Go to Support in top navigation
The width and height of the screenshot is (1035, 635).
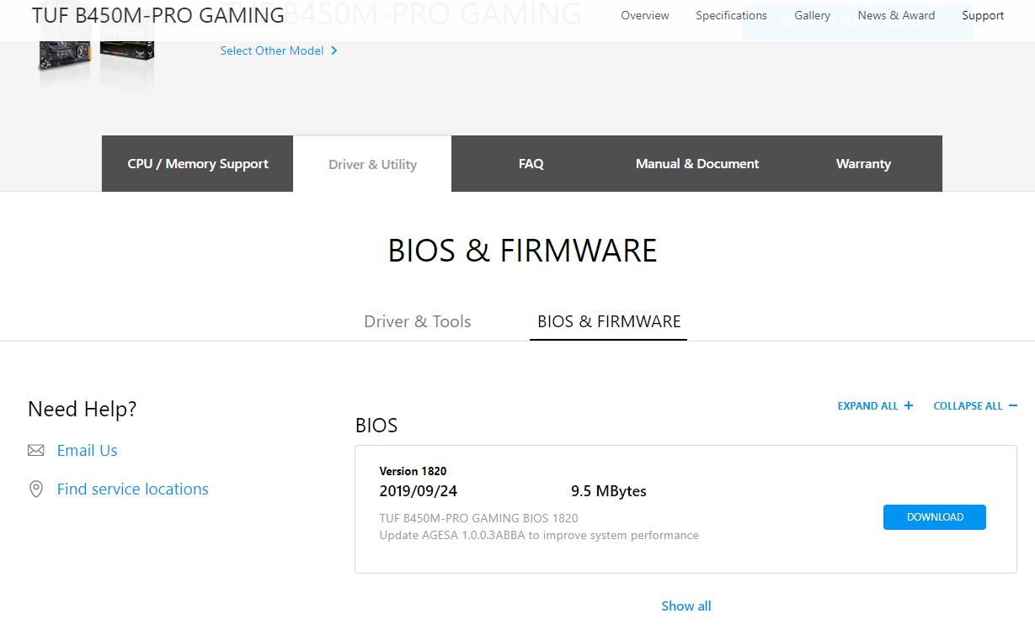coord(983,15)
